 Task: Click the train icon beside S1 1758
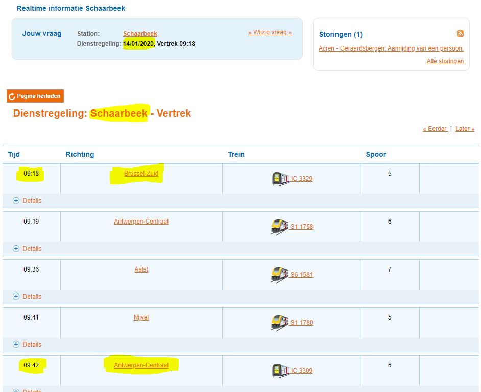279,226
